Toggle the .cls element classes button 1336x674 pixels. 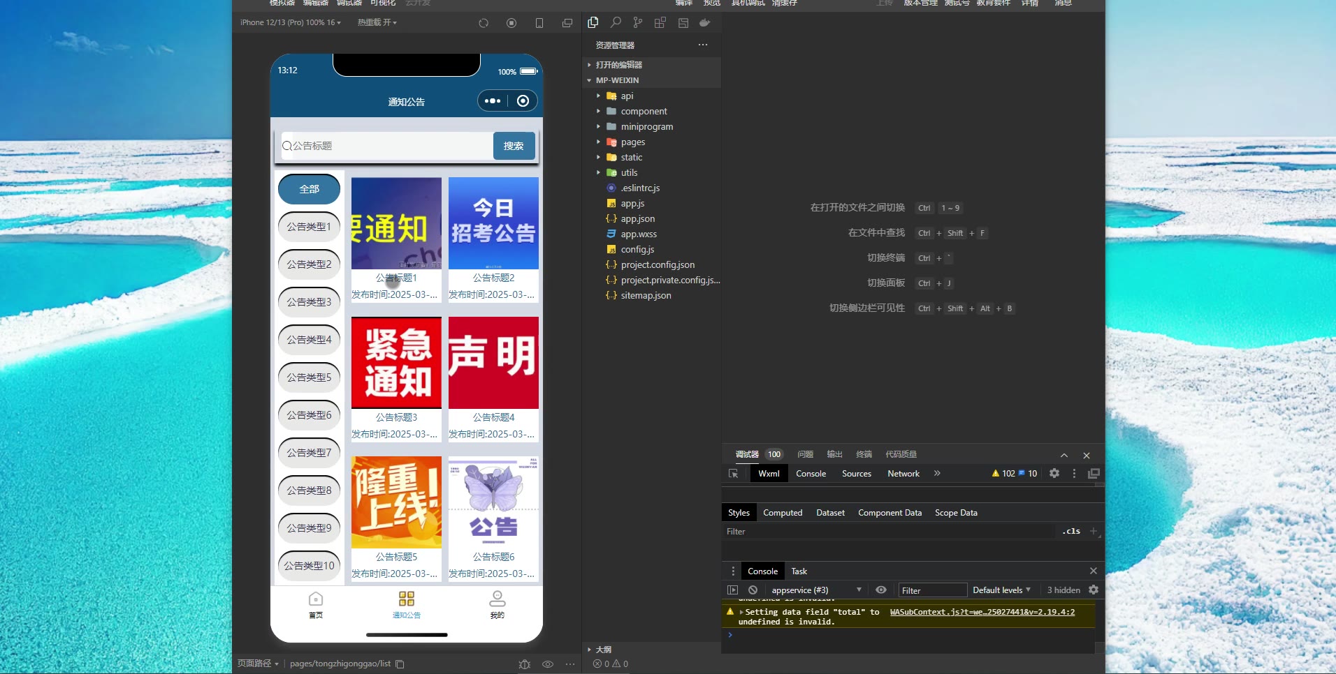(x=1070, y=532)
